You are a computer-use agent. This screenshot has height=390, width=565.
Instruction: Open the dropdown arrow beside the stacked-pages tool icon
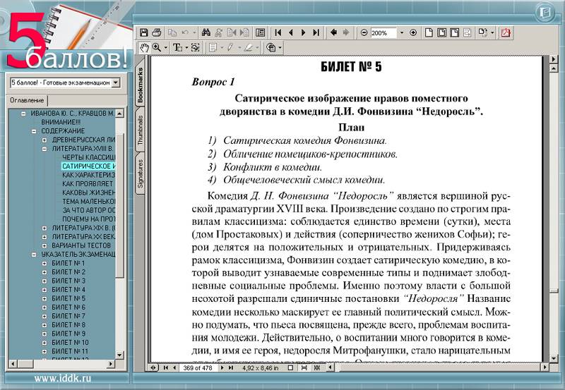(x=280, y=48)
